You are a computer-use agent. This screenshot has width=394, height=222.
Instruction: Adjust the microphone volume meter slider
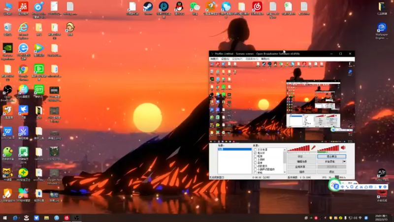pyautogui.click(x=298, y=148)
